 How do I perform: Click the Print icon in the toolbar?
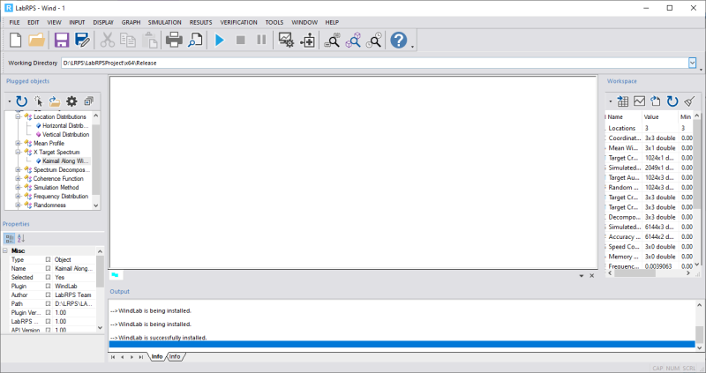point(174,40)
